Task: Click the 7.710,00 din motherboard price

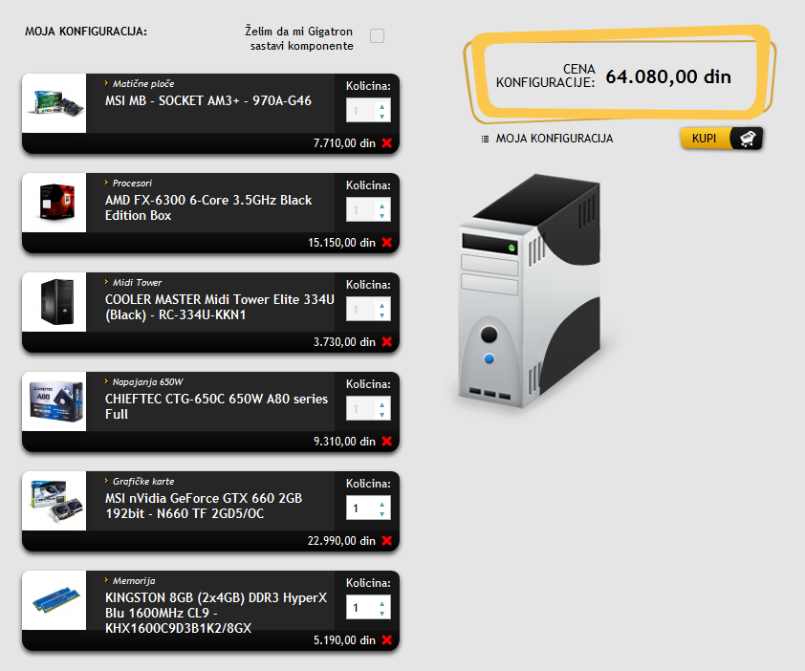Action: point(344,143)
